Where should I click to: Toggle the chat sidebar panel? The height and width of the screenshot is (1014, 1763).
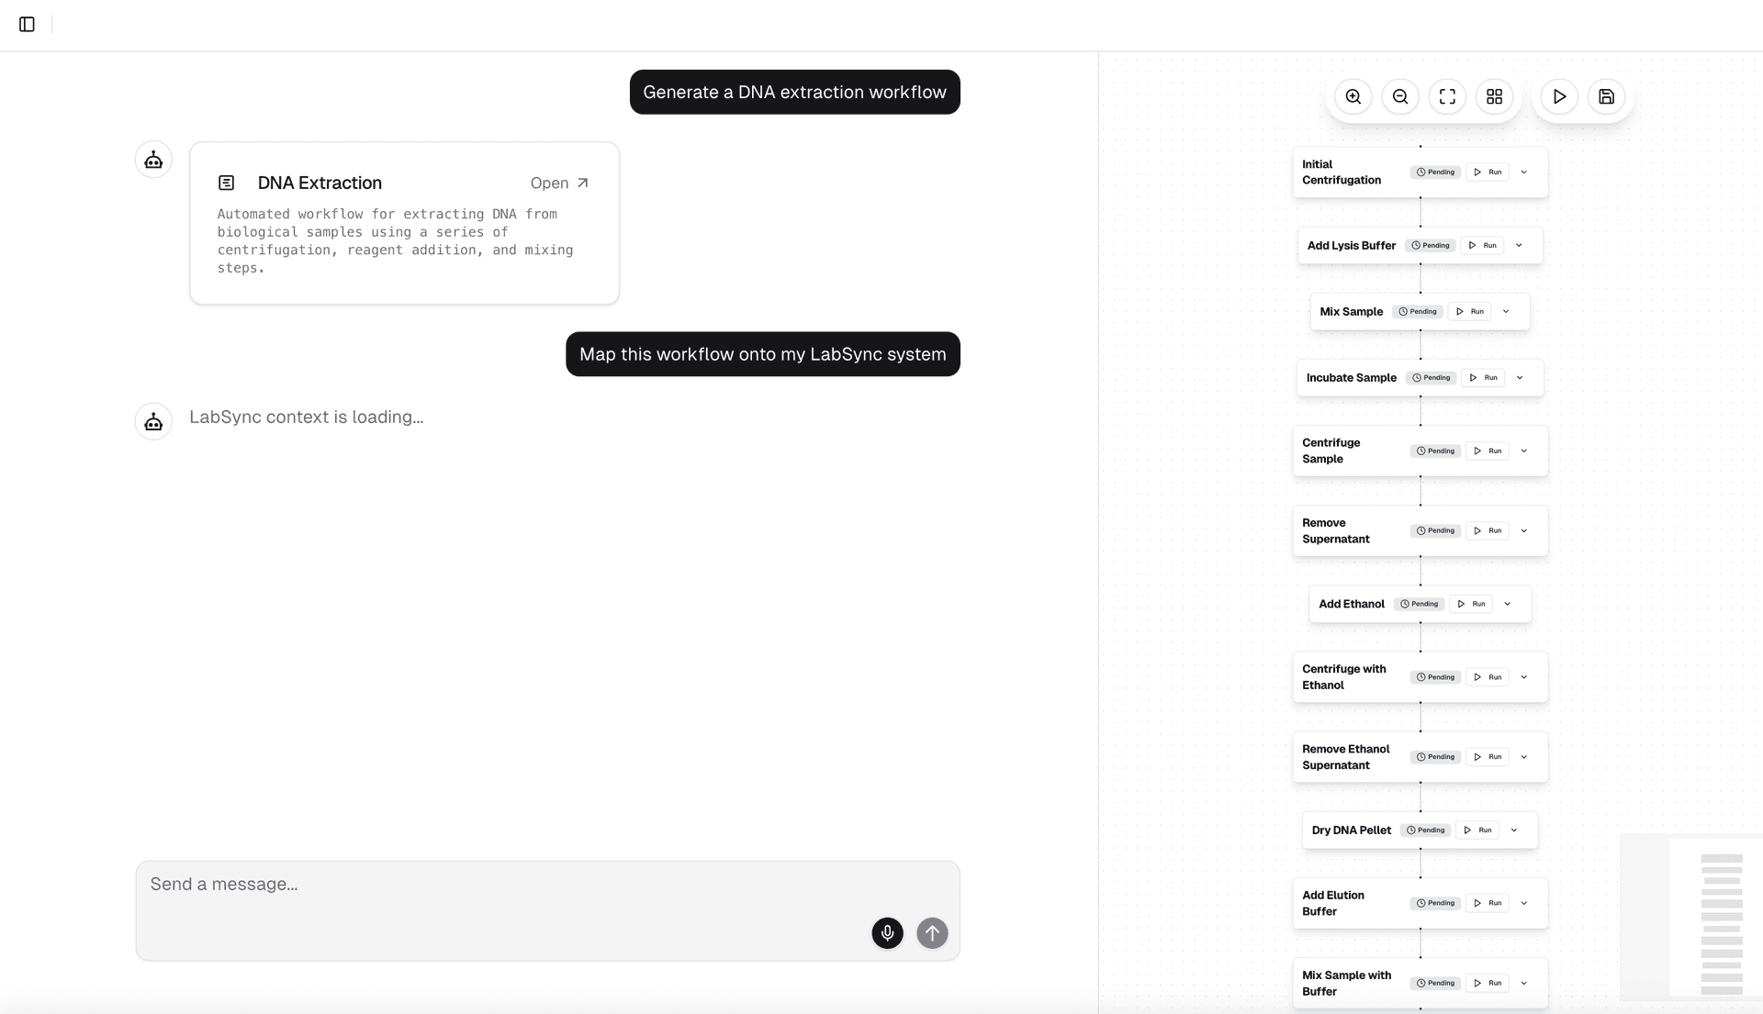[x=26, y=25]
